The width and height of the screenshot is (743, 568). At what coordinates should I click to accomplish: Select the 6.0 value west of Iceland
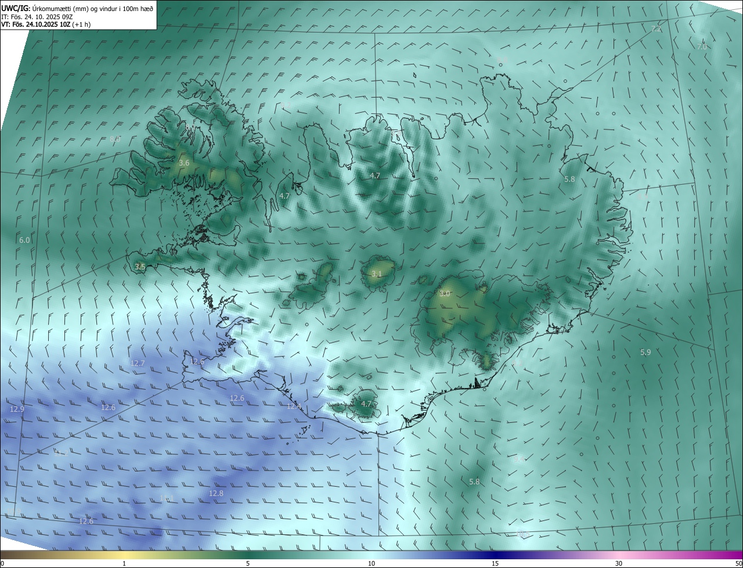point(24,240)
